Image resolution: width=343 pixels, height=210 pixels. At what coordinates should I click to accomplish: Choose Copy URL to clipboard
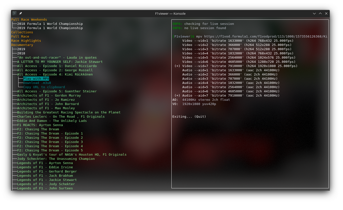(x=44, y=87)
